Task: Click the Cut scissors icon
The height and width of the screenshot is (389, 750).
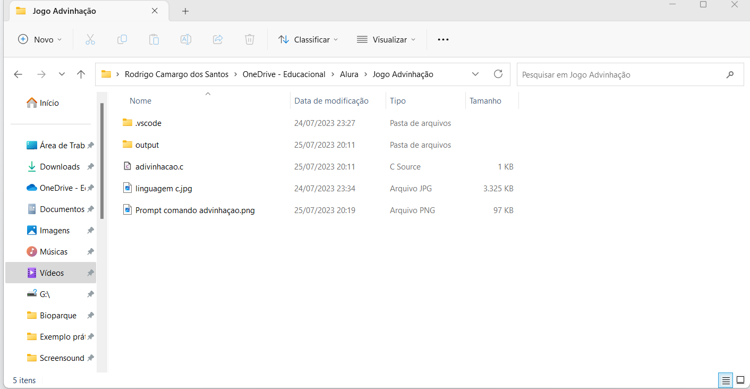Action: pos(90,39)
